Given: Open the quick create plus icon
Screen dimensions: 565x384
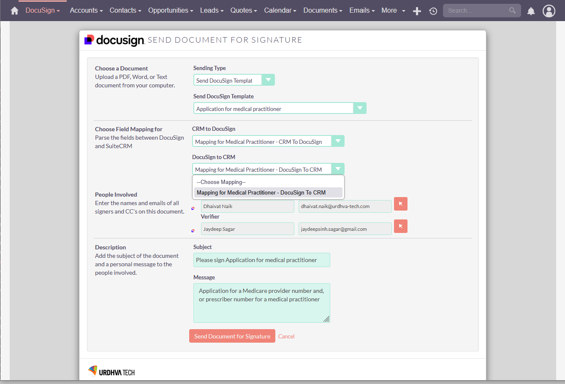Looking at the screenshot, I should coord(417,11).
